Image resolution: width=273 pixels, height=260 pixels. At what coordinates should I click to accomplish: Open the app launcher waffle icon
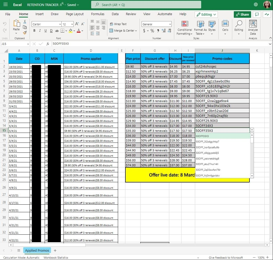(x=5, y=5)
